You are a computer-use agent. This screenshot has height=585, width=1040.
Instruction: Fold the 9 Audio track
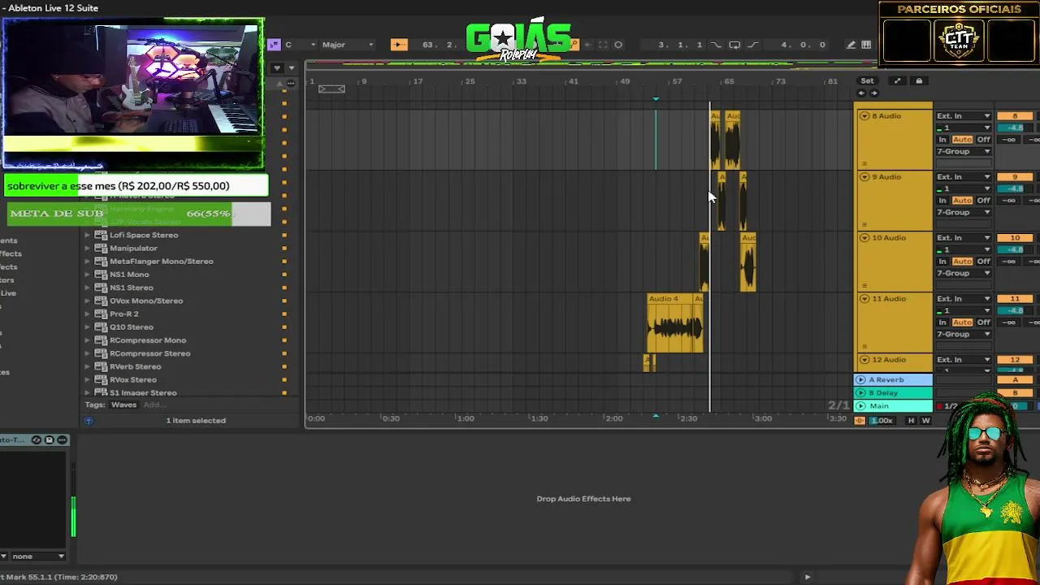pos(864,177)
